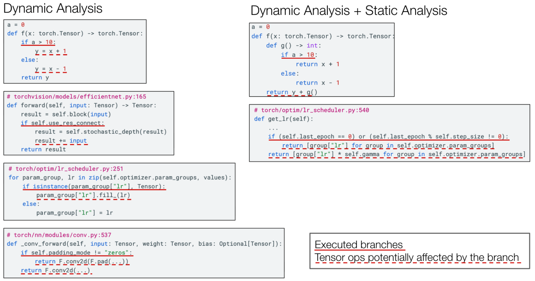Click the "if (self.last_epoch == 0)" condition line
The height and width of the screenshot is (281, 535).
pyautogui.click(x=388, y=137)
